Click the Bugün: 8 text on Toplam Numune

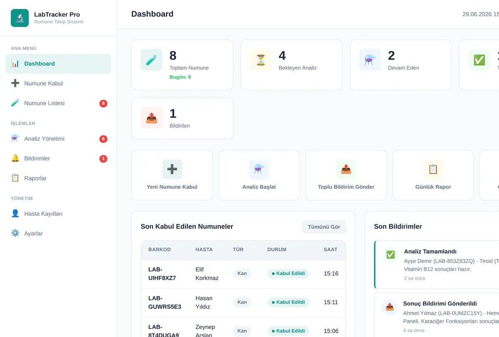coord(180,77)
